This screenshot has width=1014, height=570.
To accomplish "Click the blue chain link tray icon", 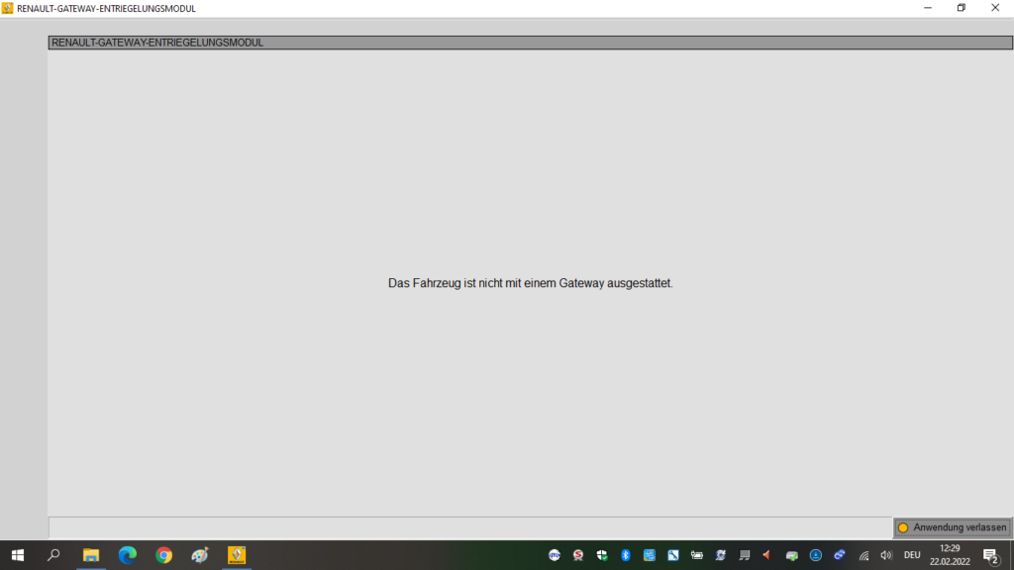I will (840, 555).
